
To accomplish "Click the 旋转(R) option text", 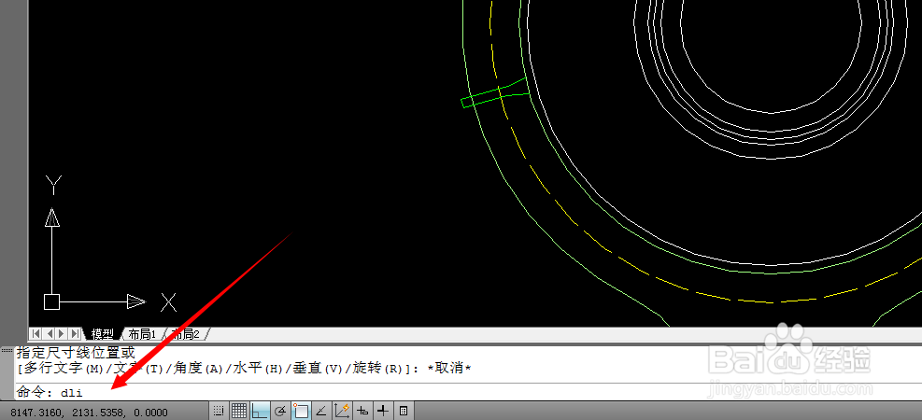I will (378, 369).
